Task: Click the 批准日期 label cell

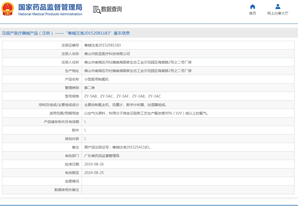Action: tap(42, 164)
